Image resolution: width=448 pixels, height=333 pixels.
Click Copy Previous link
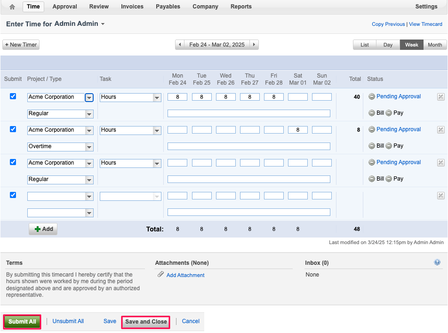click(388, 24)
